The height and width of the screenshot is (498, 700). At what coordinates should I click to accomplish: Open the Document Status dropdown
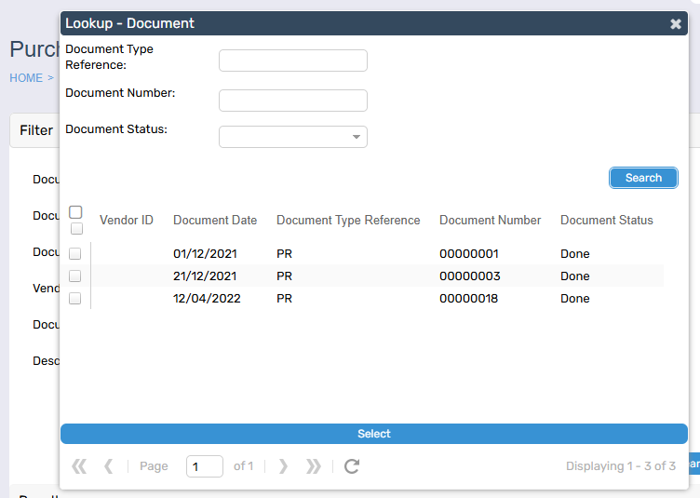[x=293, y=137]
